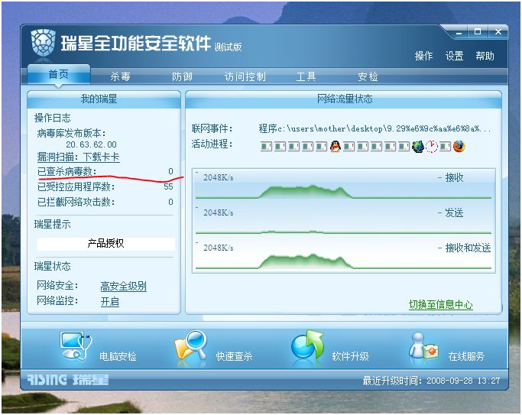Click the generic process icon just left of the QQ penguin

pyautogui.click(x=321, y=147)
